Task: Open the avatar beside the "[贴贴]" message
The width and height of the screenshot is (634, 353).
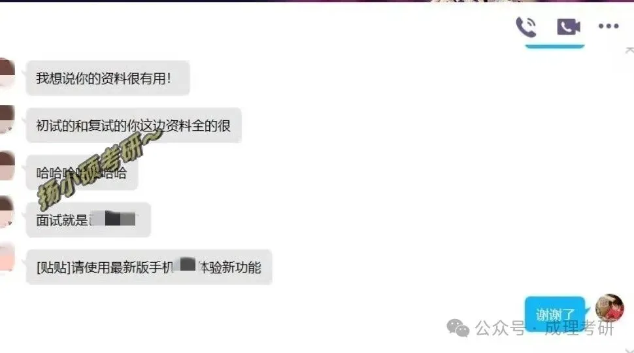Action: point(6,257)
